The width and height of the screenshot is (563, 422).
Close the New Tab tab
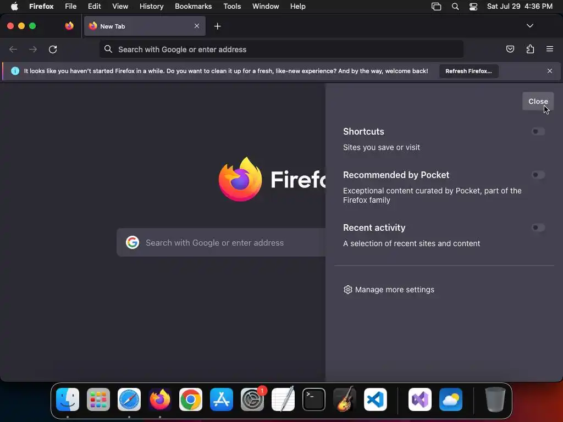coord(197,26)
